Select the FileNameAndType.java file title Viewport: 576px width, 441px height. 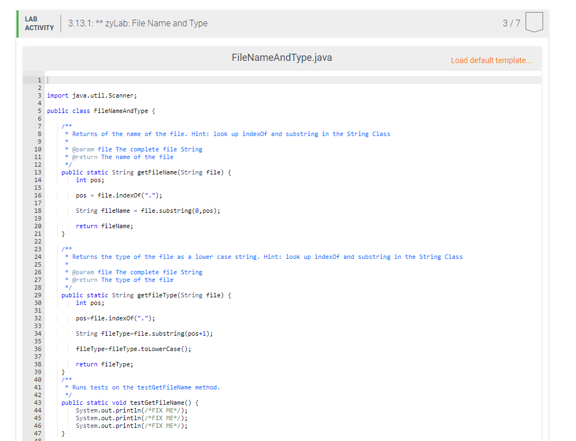[x=281, y=57]
